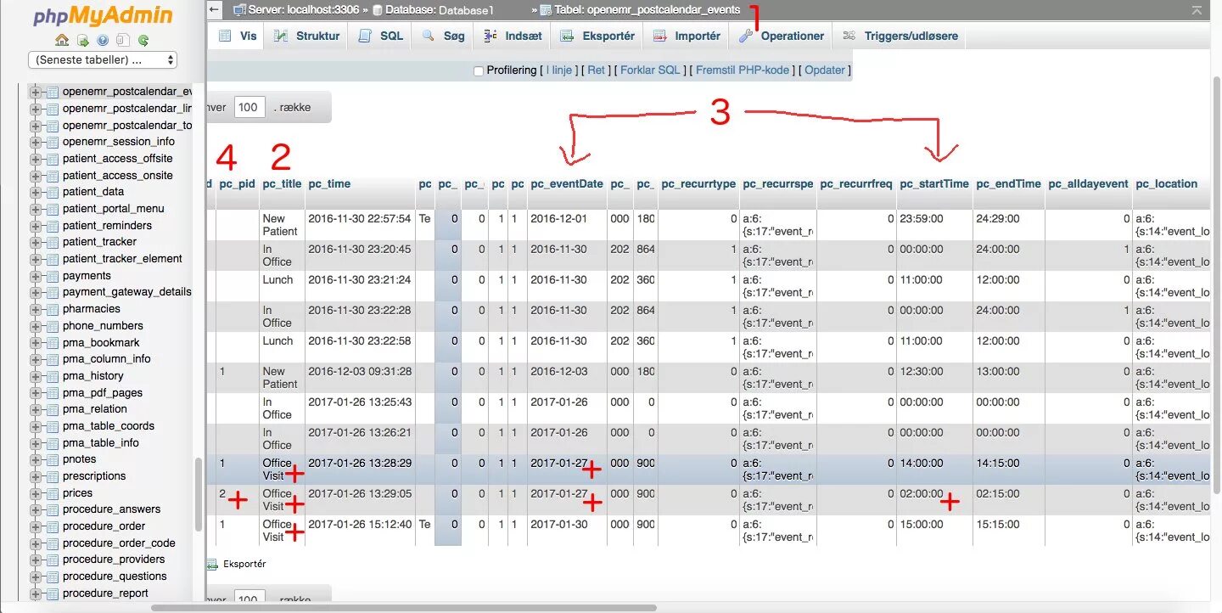This screenshot has width=1222, height=613.
Task: Open the Triggers/udløsere tab
Action: pyautogui.click(x=900, y=36)
